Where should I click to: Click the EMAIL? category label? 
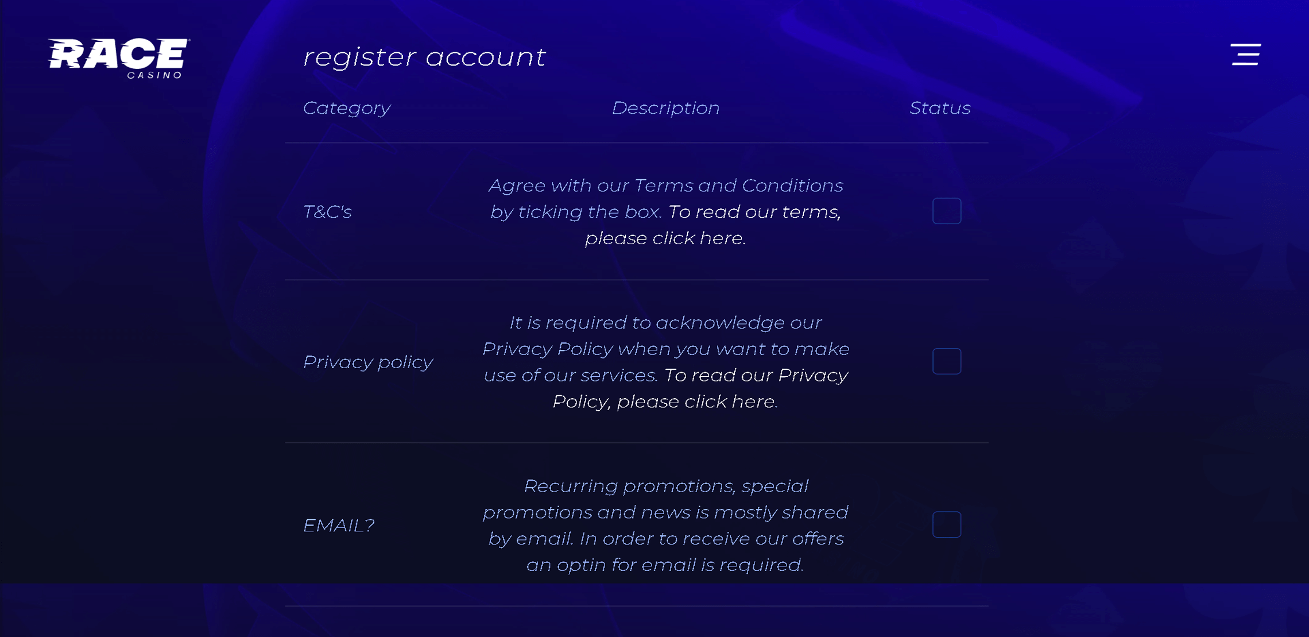coord(339,525)
